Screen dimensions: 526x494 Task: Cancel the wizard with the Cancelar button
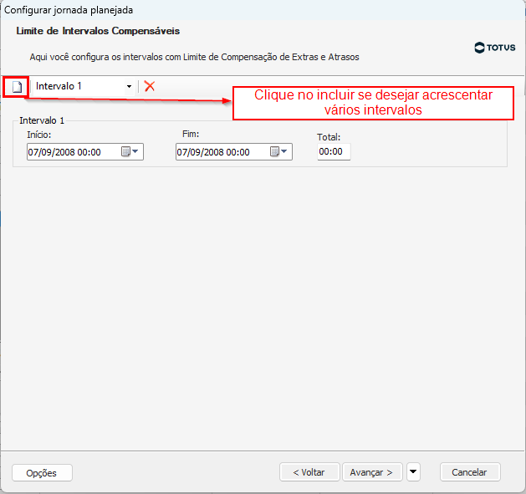coord(470,472)
